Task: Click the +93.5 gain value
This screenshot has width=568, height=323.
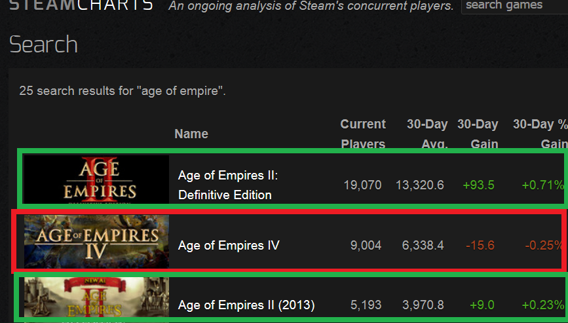Action: [478, 185]
